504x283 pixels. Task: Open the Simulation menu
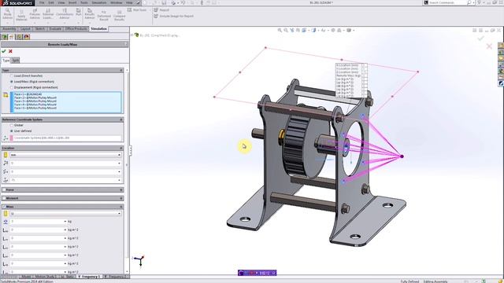click(x=99, y=2)
